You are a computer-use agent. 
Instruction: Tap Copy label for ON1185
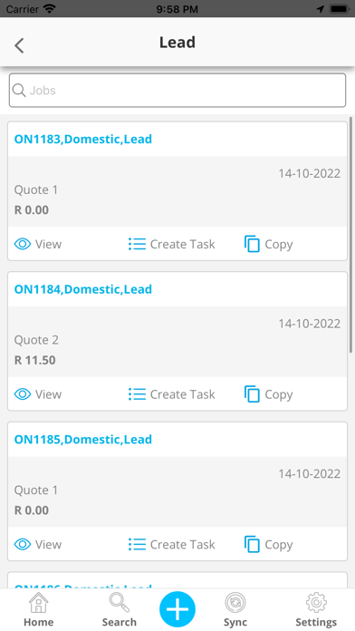coord(279,545)
